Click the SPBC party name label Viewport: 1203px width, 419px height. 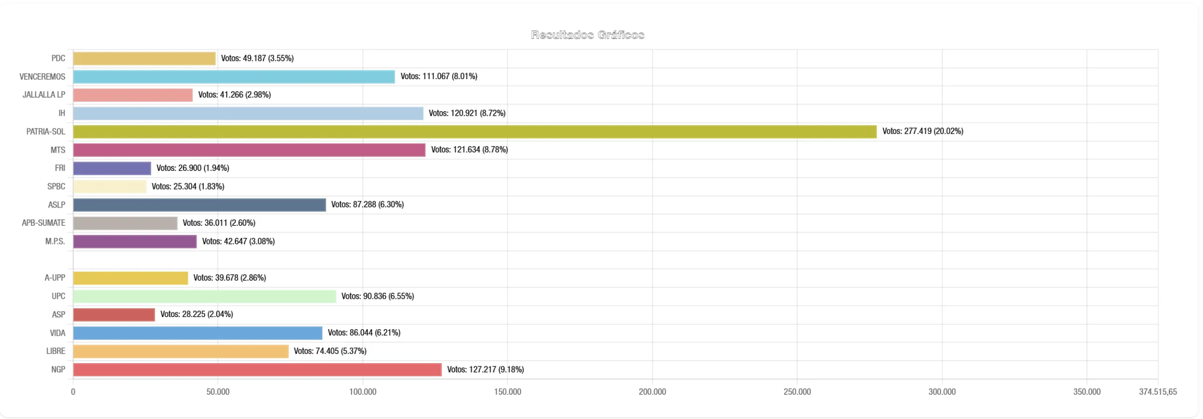tap(56, 186)
